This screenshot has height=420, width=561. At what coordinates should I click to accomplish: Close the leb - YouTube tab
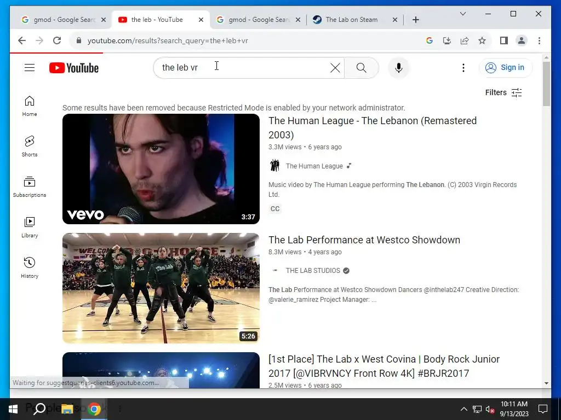pyautogui.click(x=201, y=20)
